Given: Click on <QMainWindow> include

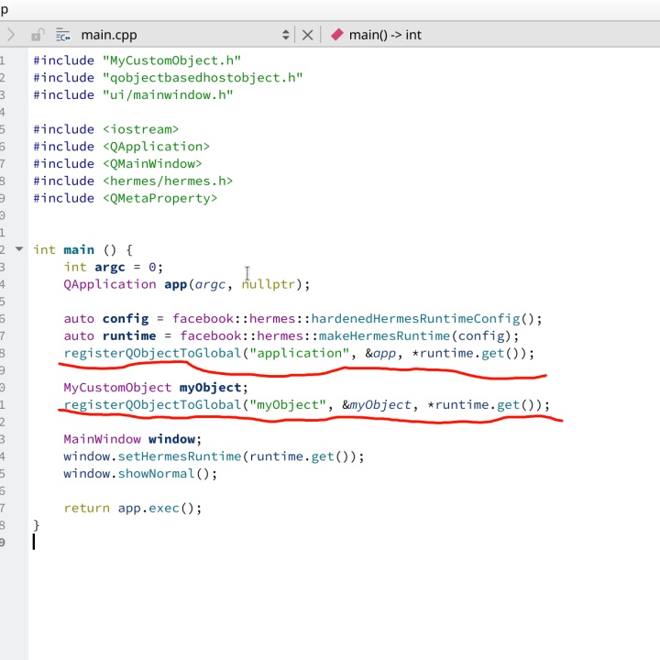Looking at the screenshot, I should point(152,164).
